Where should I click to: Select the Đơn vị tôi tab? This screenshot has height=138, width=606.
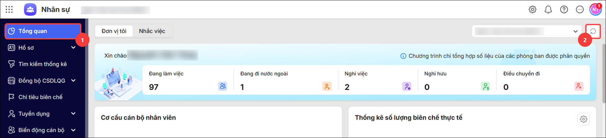pyautogui.click(x=114, y=31)
